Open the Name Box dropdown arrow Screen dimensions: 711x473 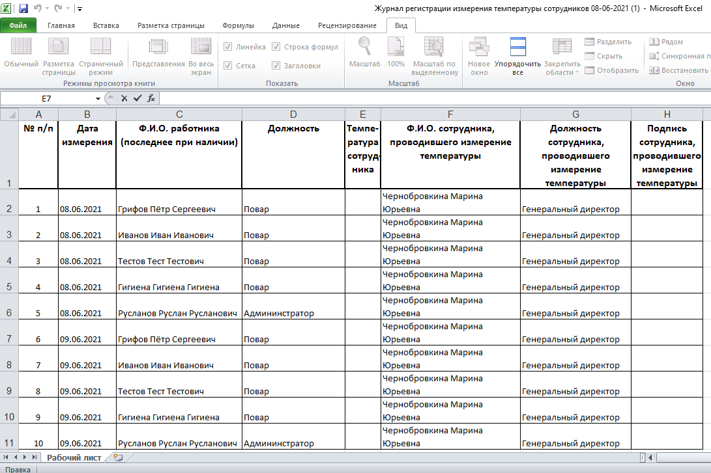[98, 98]
